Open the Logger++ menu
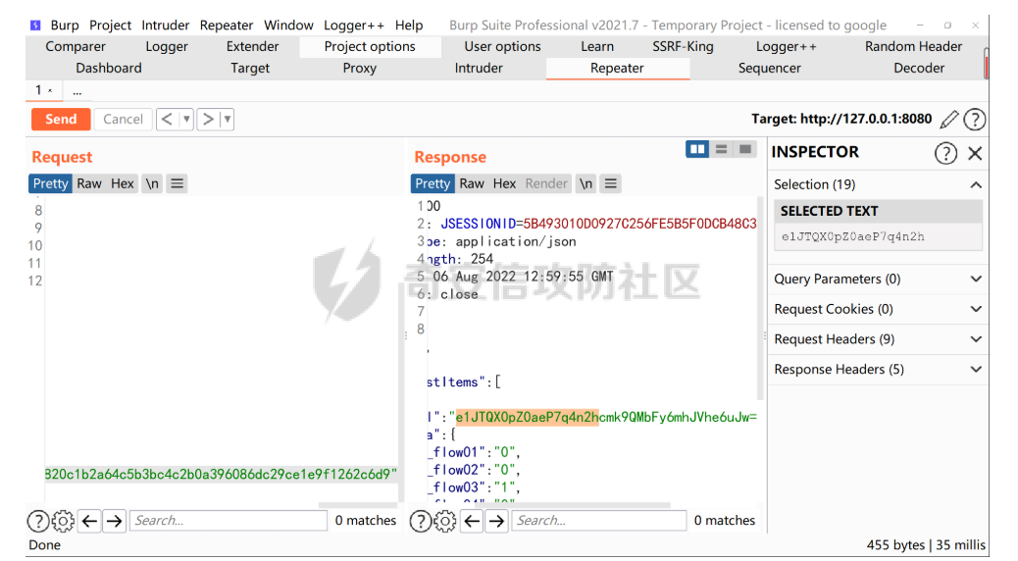The width and height of the screenshot is (1018, 561). 354,25
